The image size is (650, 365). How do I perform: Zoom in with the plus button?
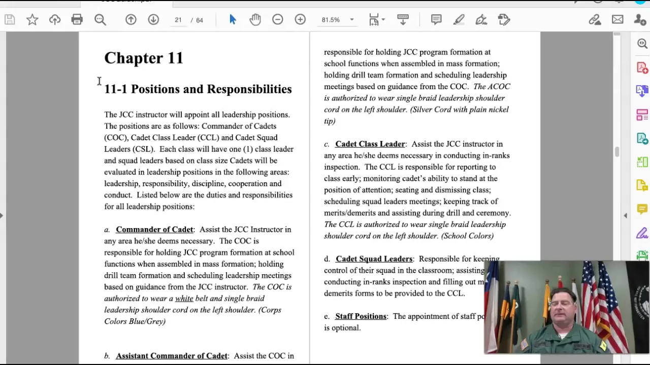pyautogui.click(x=300, y=20)
